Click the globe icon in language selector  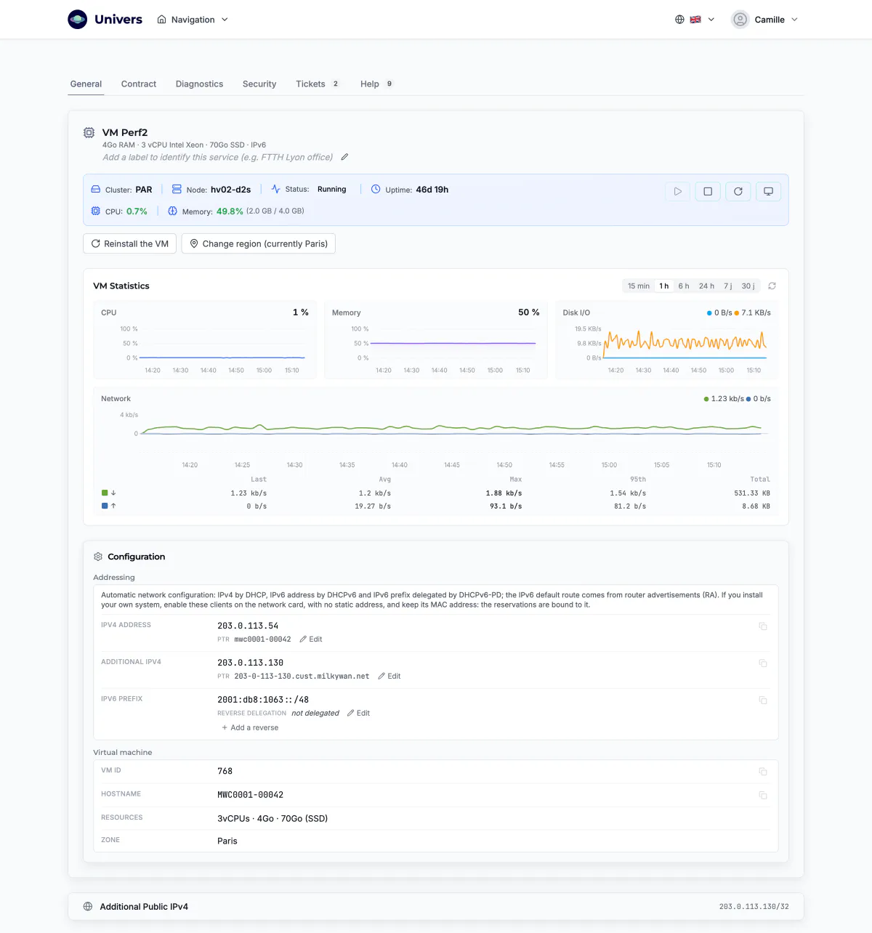coord(679,20)
